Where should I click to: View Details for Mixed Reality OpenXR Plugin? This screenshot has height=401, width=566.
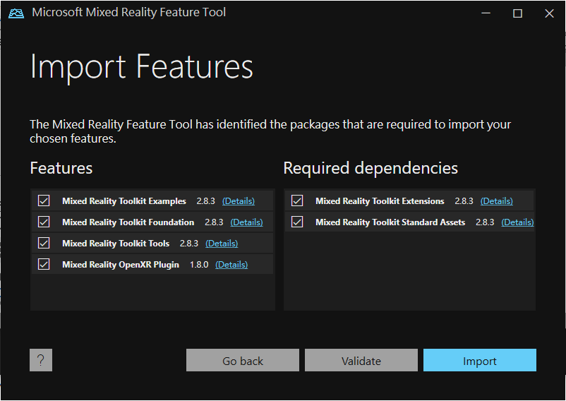point(231,265)
